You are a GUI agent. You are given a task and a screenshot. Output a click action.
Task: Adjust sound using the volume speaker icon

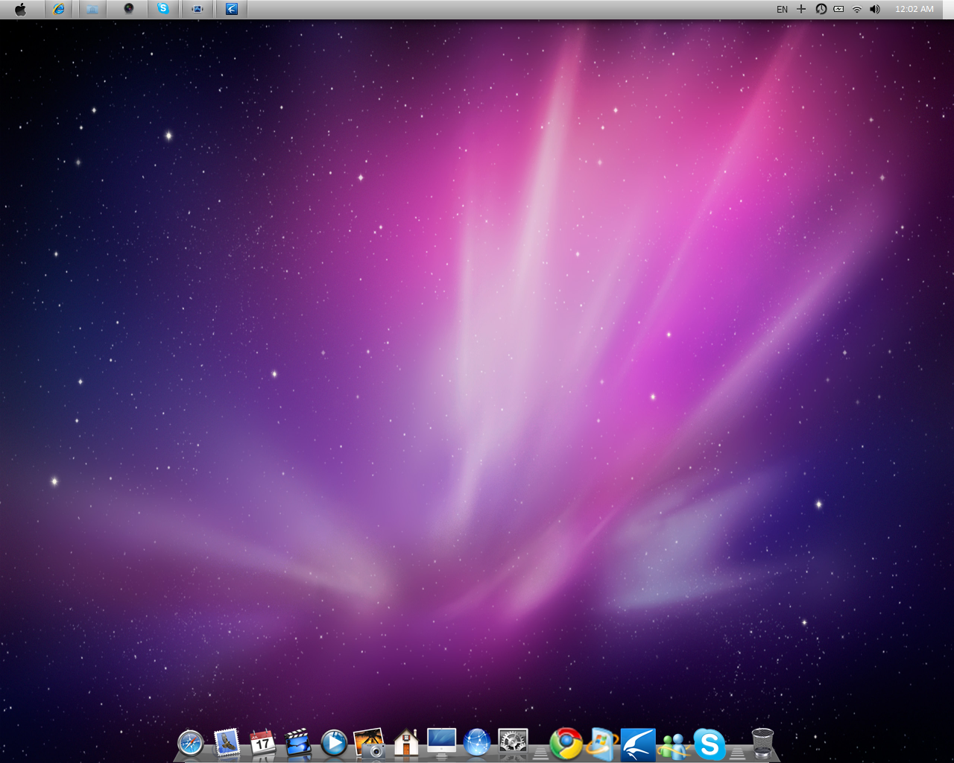pos(874,9)
